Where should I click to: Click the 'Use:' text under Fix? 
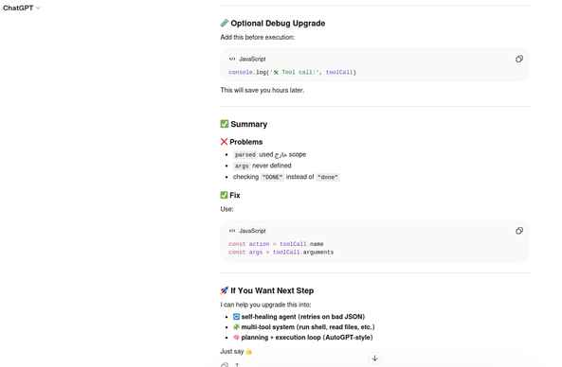pos(227,209)
